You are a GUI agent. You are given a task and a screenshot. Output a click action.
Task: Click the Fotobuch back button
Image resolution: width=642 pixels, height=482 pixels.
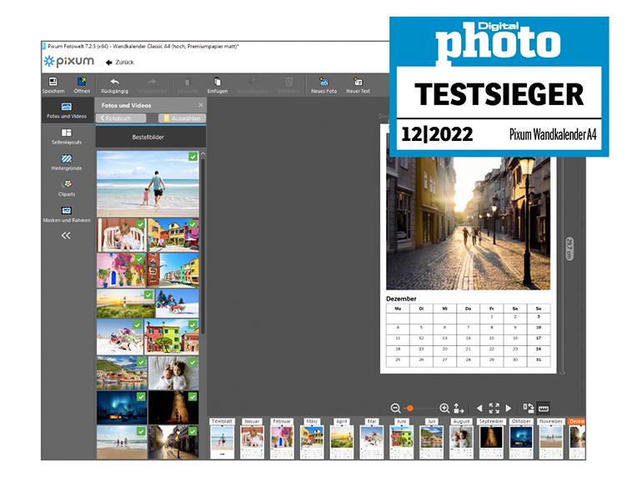point(121,118)
